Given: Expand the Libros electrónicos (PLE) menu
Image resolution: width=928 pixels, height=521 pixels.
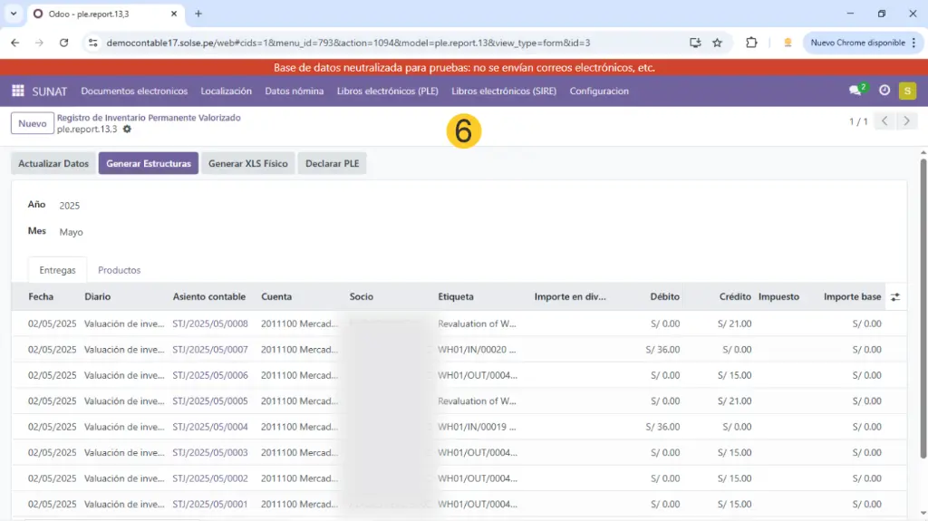Looking at the screenshot, I should (387, 91).
